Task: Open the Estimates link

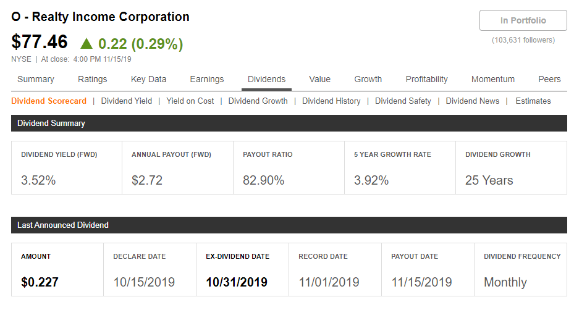Action: click(x=533, y=101)
